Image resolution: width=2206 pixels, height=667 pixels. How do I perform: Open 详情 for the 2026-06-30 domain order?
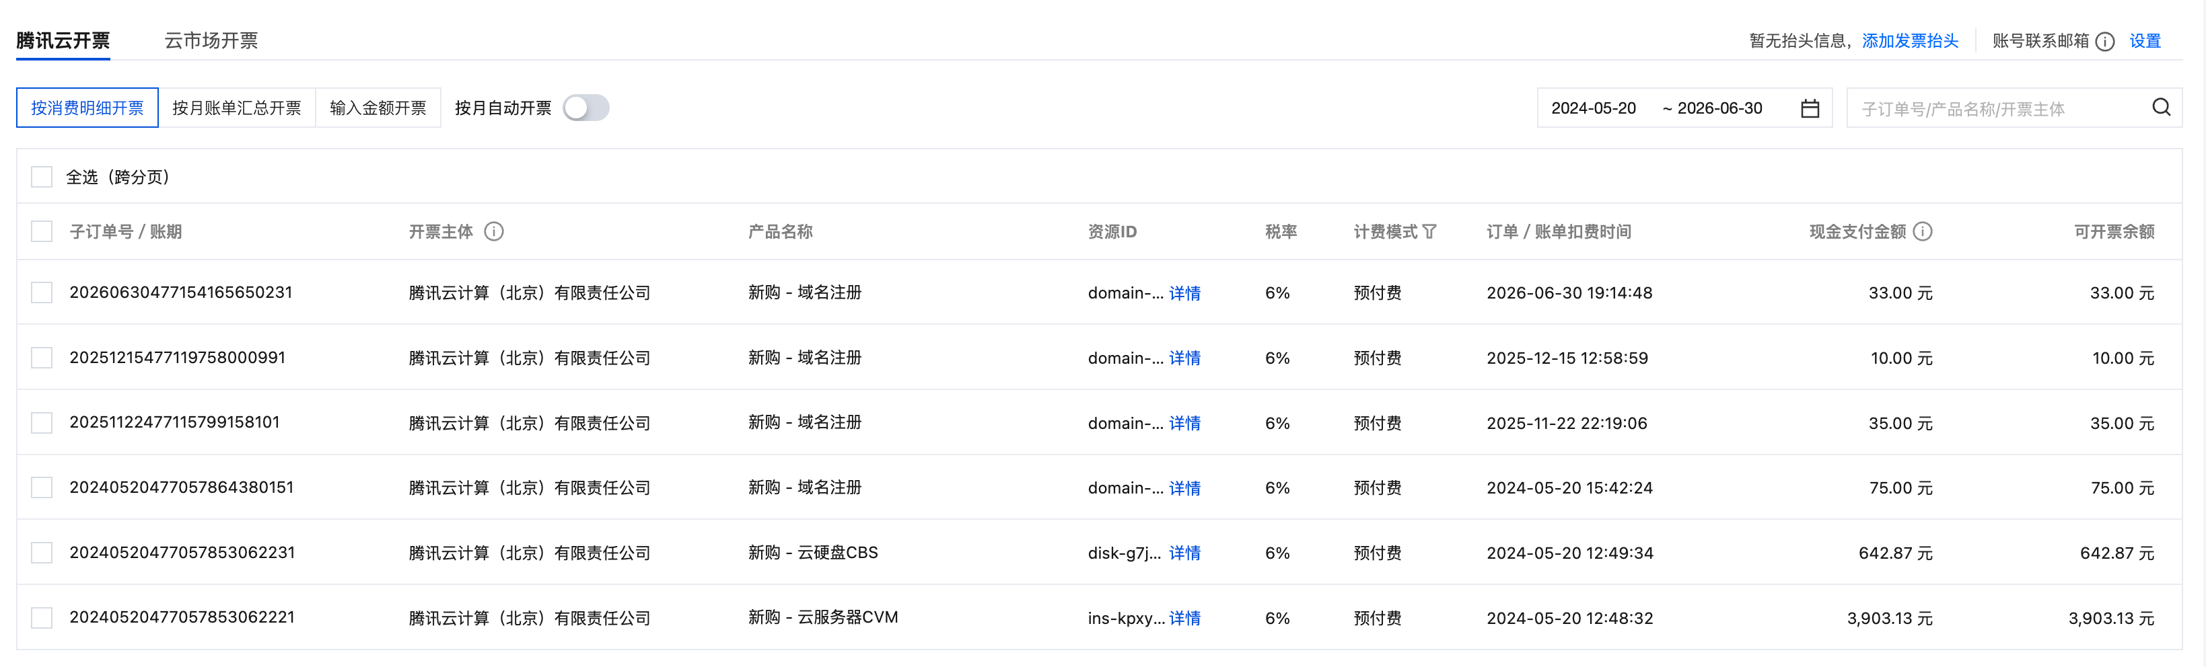tap(1184, 293)
